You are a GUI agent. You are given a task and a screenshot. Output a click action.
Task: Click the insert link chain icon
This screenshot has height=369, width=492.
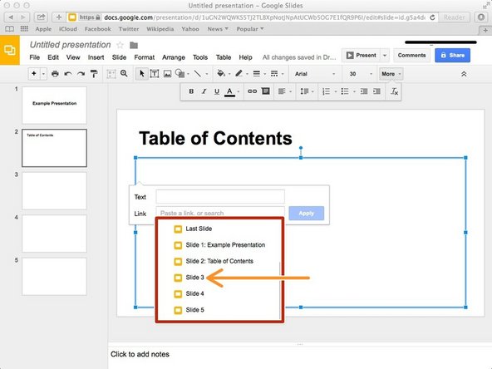[x=253, y=91]
